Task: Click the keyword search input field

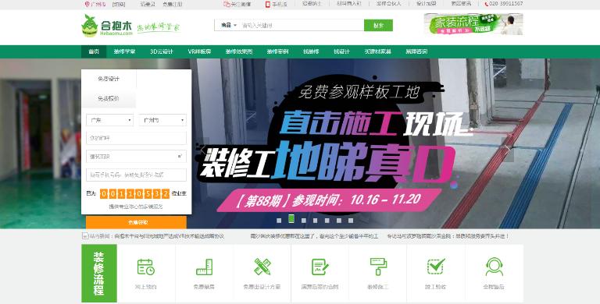Action: pos(302,25)
